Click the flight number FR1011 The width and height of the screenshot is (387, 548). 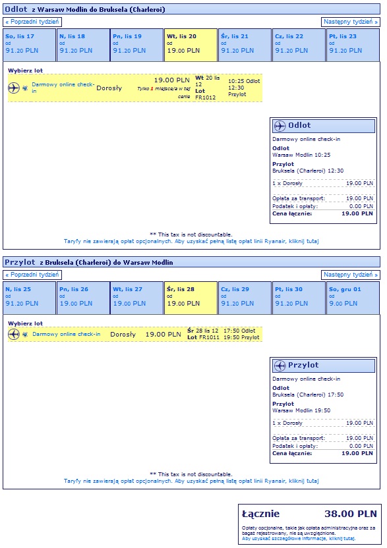coord(209,337)
